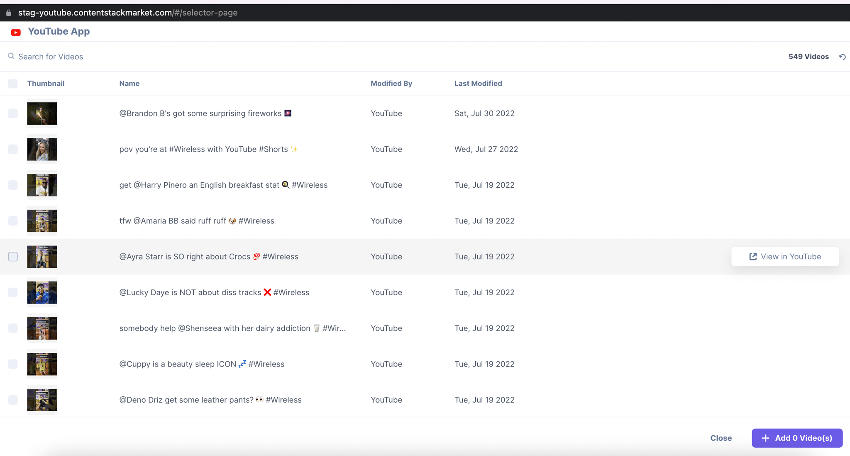Check the Shenseea dairy addiction row checkbox
This screenshot has width=850, height=456.
[x=13, y=328]
